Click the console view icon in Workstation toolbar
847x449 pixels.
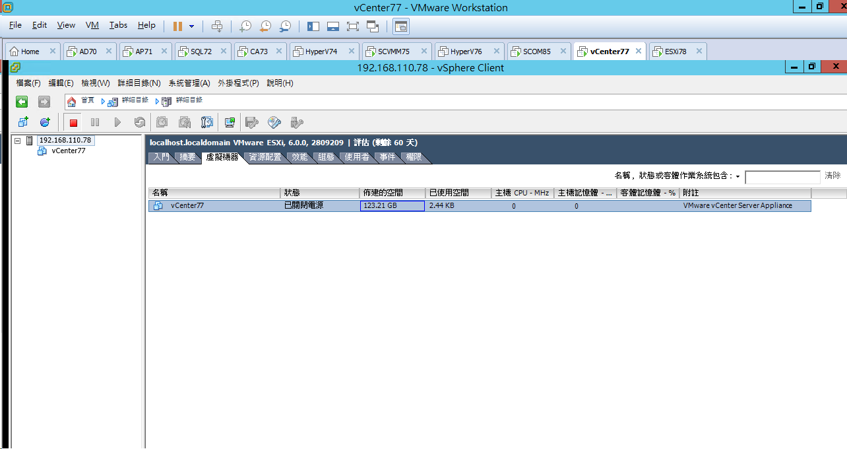pyautogui.click(x=401, y=26)
